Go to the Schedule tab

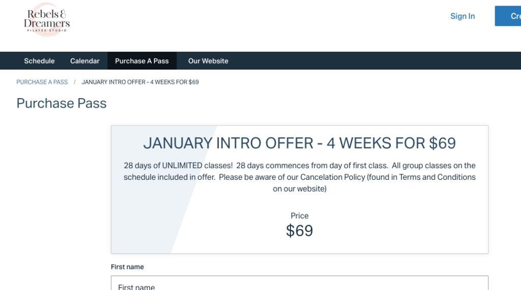39,61
